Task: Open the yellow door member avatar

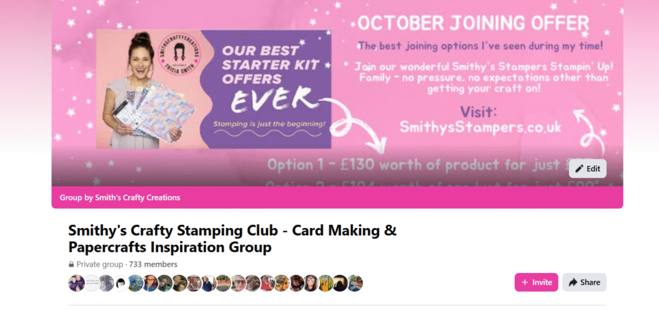Action: [326, 283]
